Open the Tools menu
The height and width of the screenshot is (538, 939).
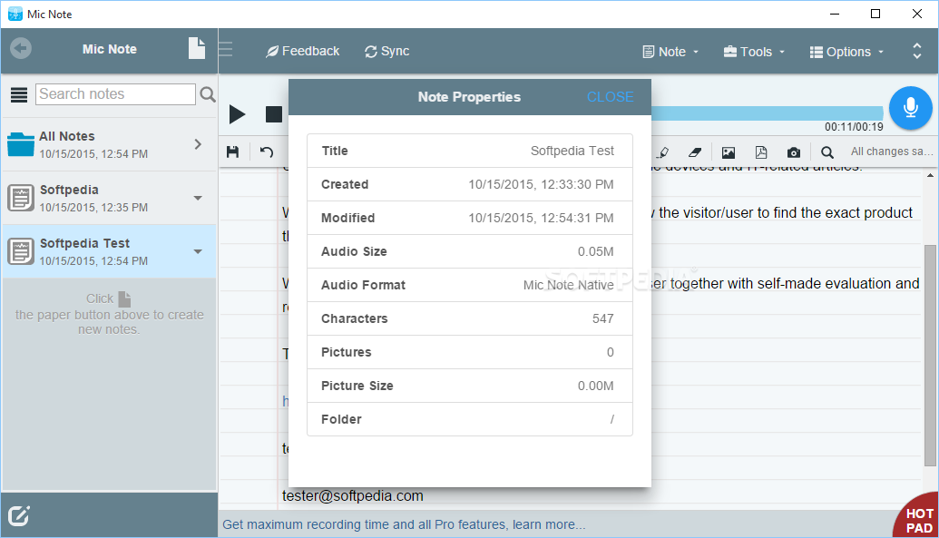tap(754, 52)
